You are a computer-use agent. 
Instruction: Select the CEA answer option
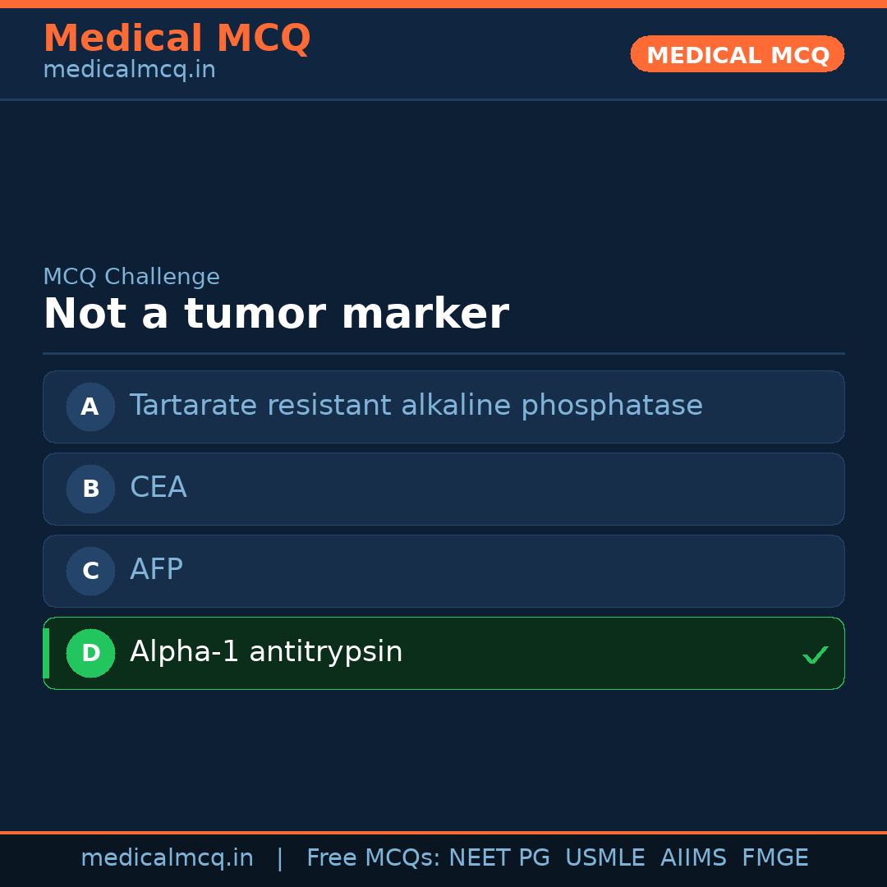[159, 488]
